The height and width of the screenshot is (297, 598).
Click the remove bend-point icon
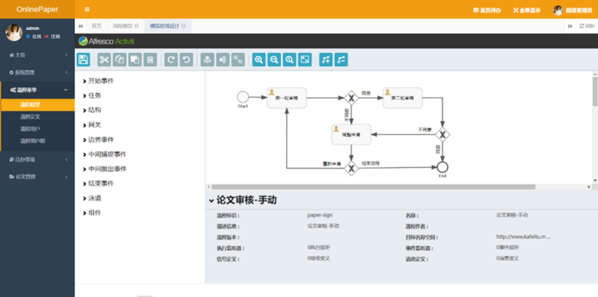(341, 60)
